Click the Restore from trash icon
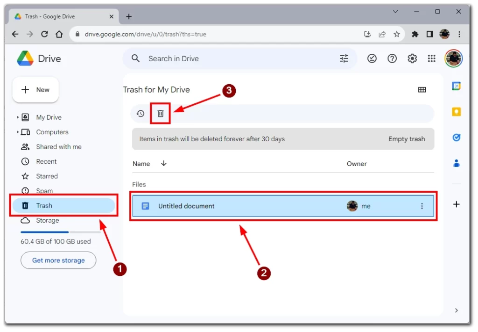478x332 pixels. click(x=141, y=114)
